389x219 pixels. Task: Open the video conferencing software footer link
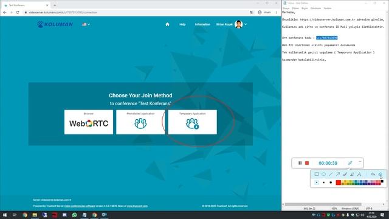(x=80, y=206)
